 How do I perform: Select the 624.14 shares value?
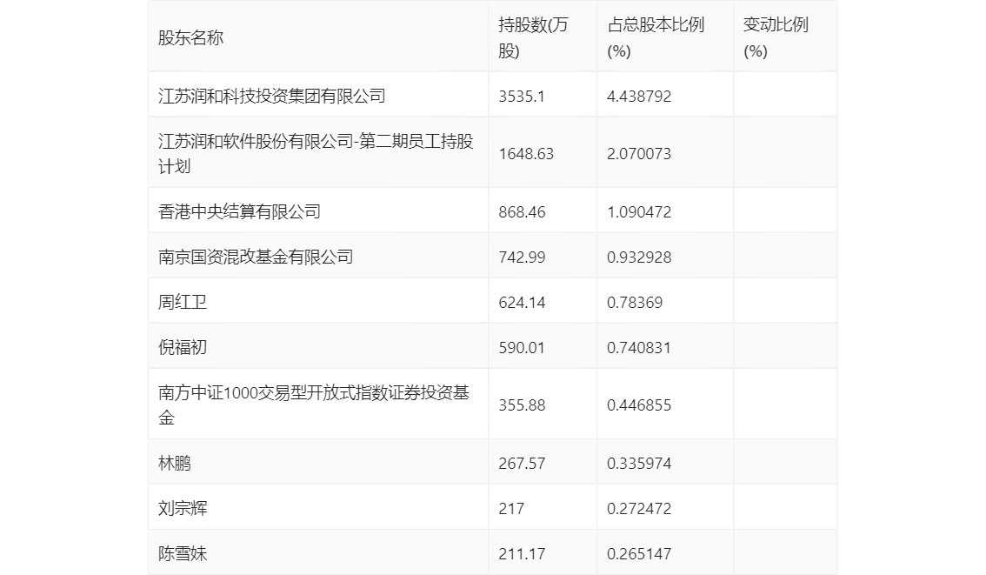coord(522,303)
